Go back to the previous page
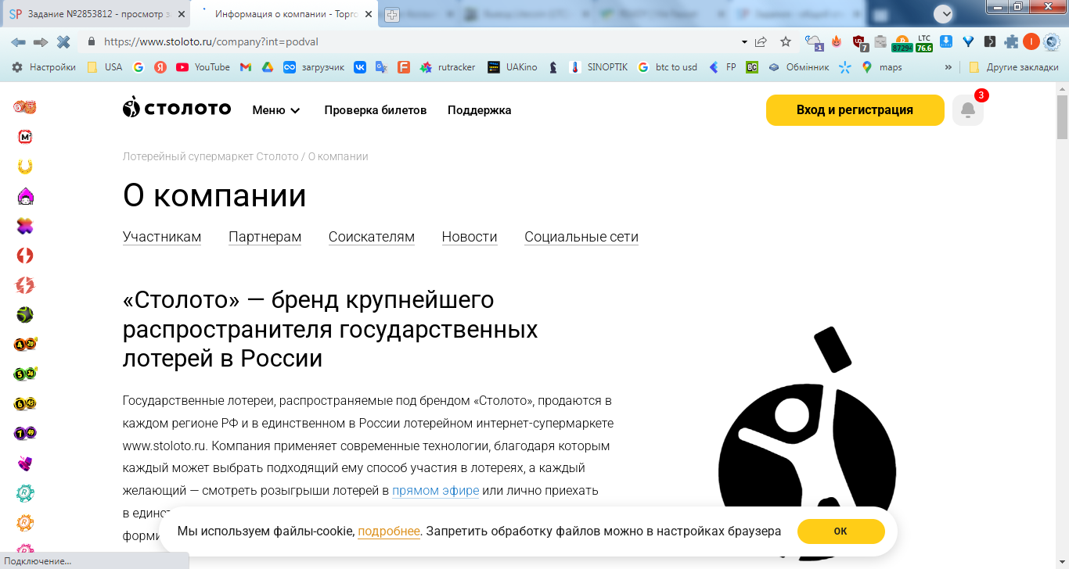This screenshot has width=1069, height=569. click(18, 41)
